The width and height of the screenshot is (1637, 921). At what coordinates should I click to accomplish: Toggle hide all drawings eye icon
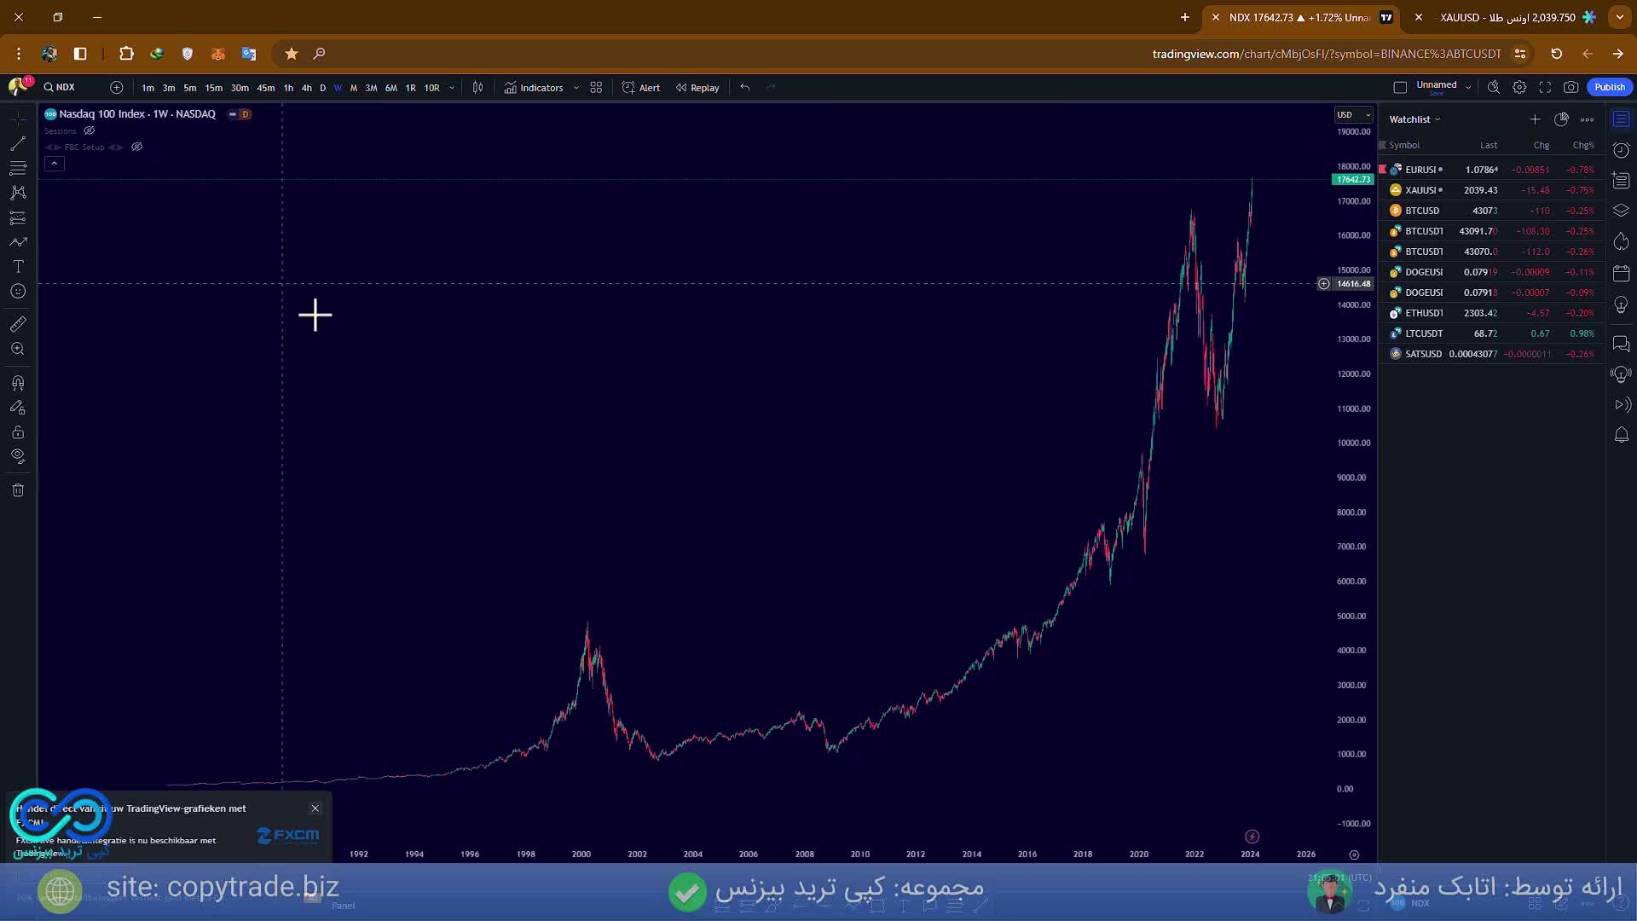pyautogui.click(x=18, y=455)
